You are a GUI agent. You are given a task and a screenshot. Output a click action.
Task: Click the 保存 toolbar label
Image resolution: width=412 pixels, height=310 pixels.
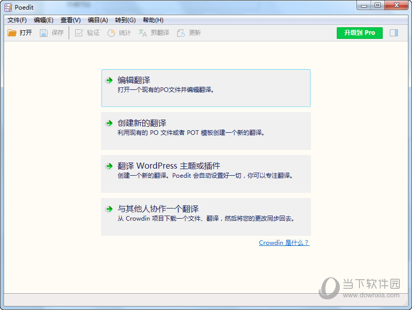[58, 33]
